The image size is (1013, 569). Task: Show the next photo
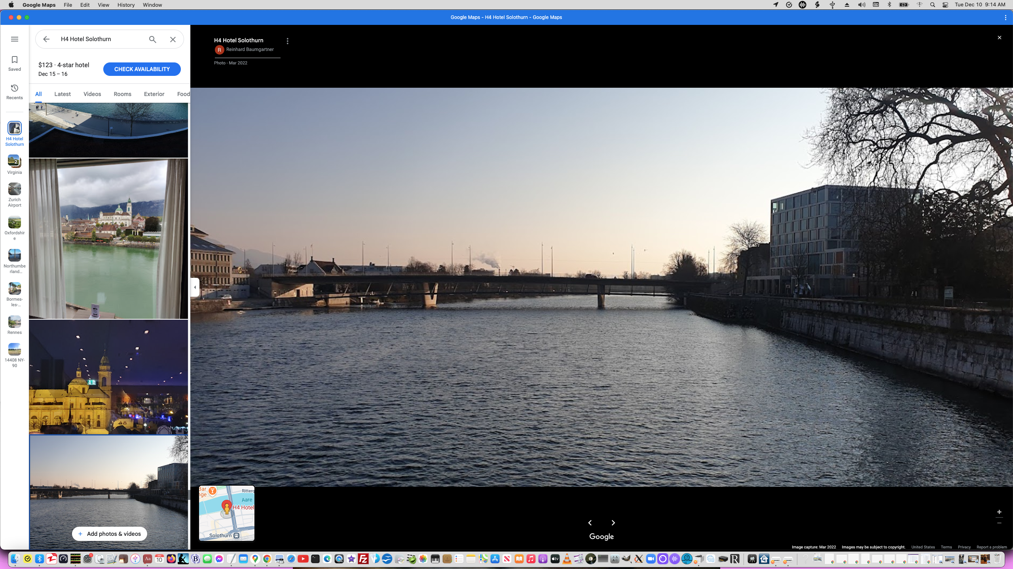coord(613,523)
